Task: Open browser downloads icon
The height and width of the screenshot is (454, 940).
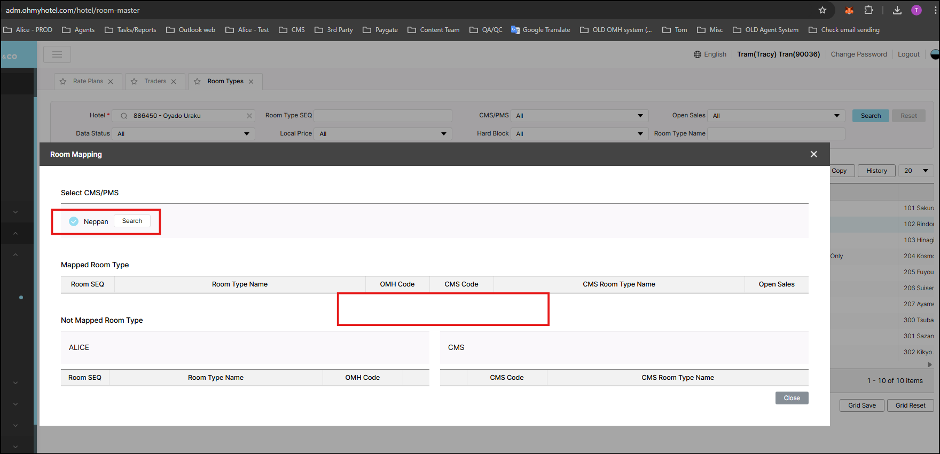Action: point(897,10)
